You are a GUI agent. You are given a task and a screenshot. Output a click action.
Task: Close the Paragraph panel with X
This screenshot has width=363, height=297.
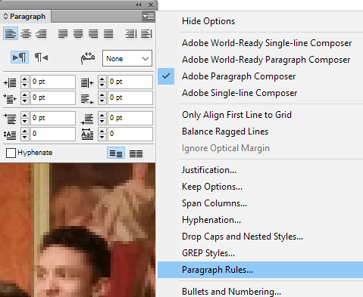[151, 5]
